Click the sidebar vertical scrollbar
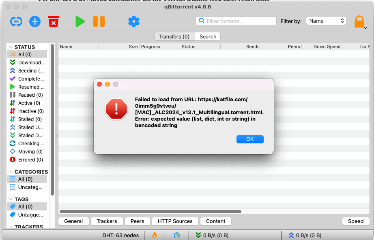Viewport: 374px width, 240px height. (x=52, y=119)
